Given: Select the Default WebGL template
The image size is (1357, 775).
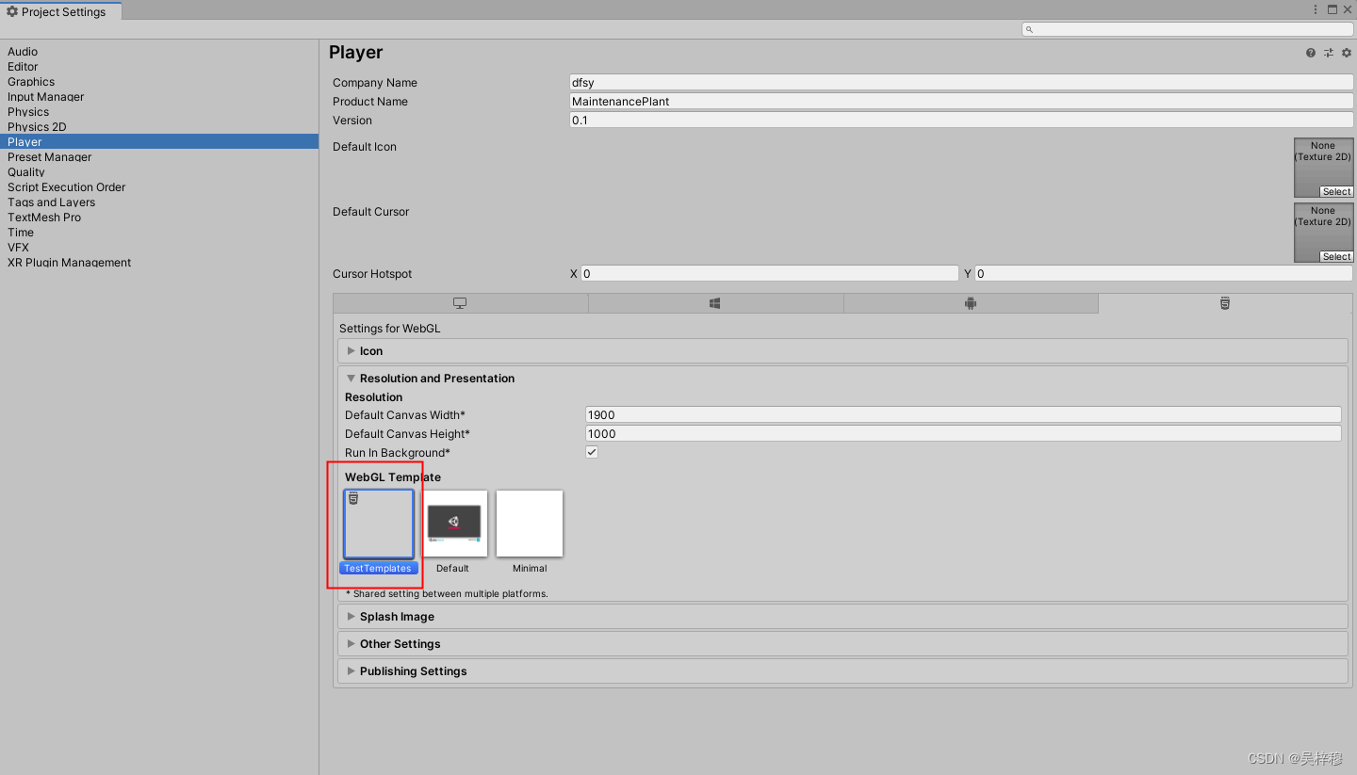Looking at the screenshot, I should (453, 523).
